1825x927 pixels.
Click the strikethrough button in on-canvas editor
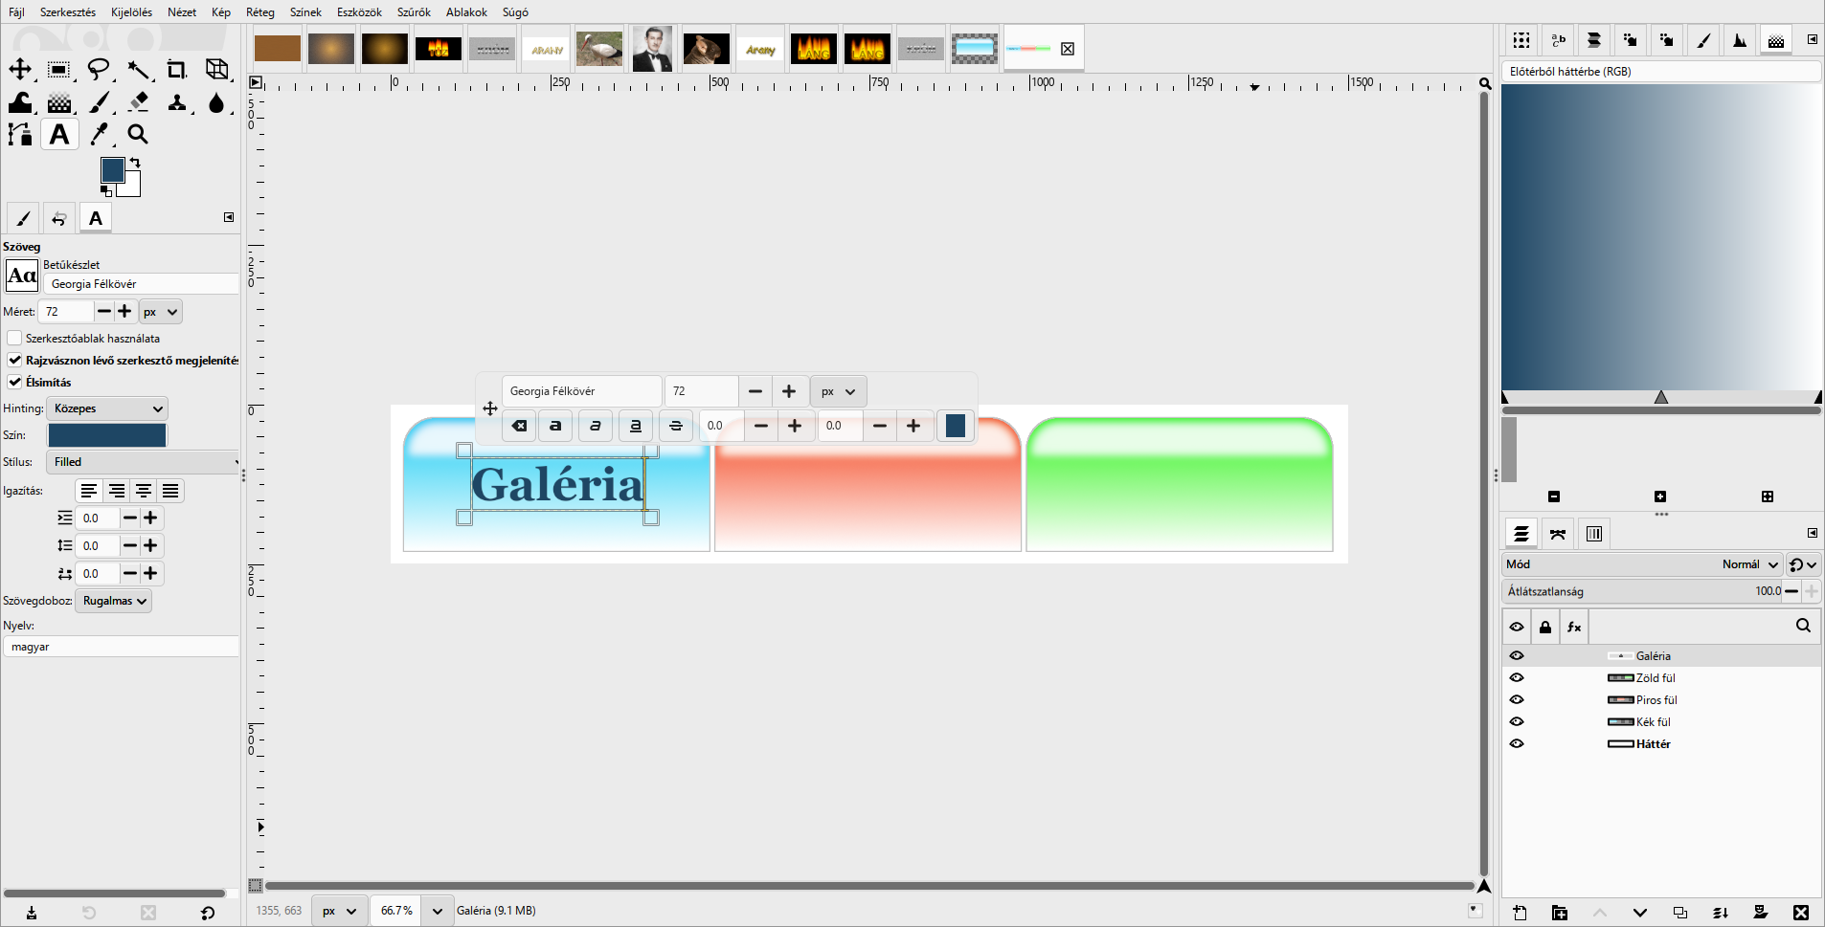[676, 426]
